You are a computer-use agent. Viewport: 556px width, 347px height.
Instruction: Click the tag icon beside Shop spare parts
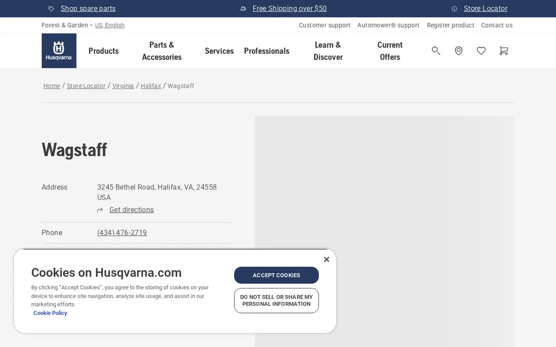pos(52,9)
